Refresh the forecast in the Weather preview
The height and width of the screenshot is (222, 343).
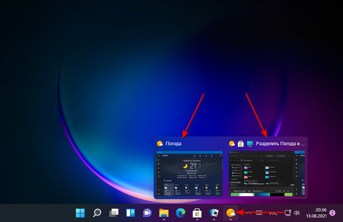(195, 156)
